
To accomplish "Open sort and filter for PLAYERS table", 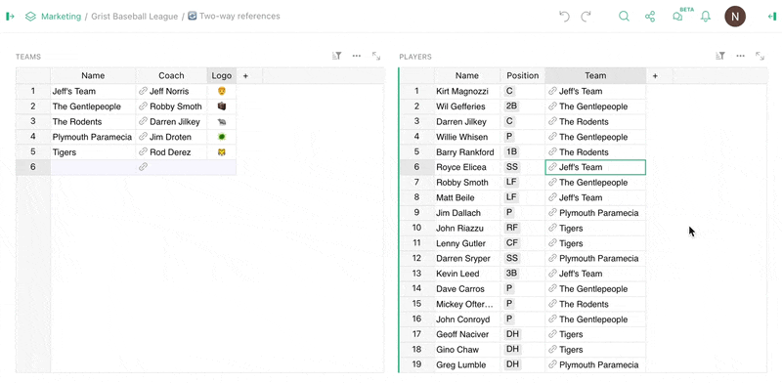I will coord(720,56).
